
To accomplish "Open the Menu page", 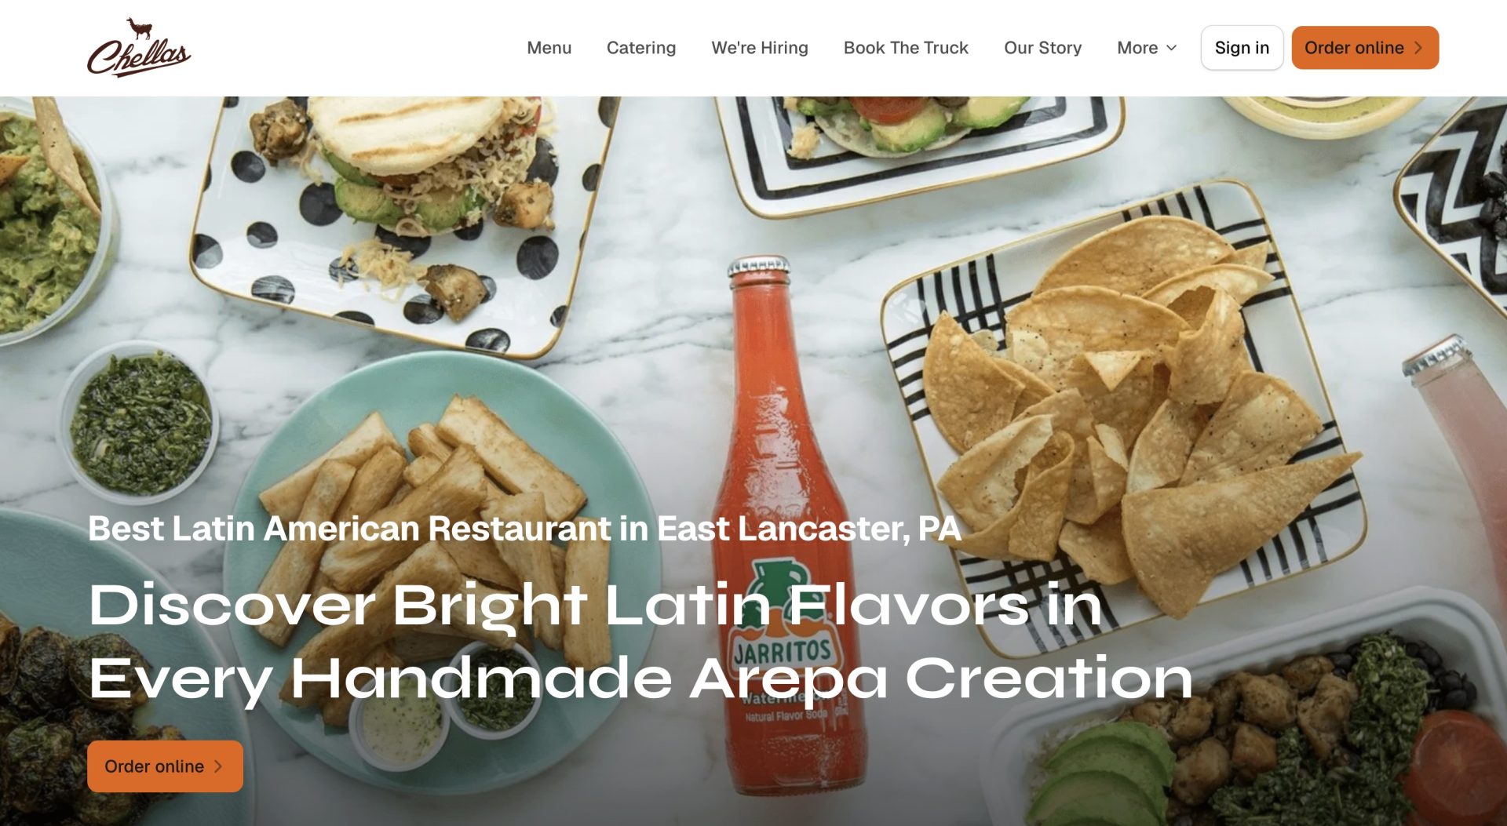I will 549,48.
